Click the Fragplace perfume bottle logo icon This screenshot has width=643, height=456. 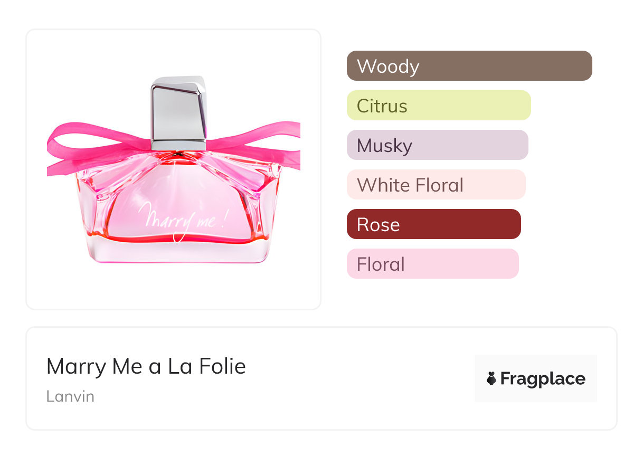click(x=491, y=378)
